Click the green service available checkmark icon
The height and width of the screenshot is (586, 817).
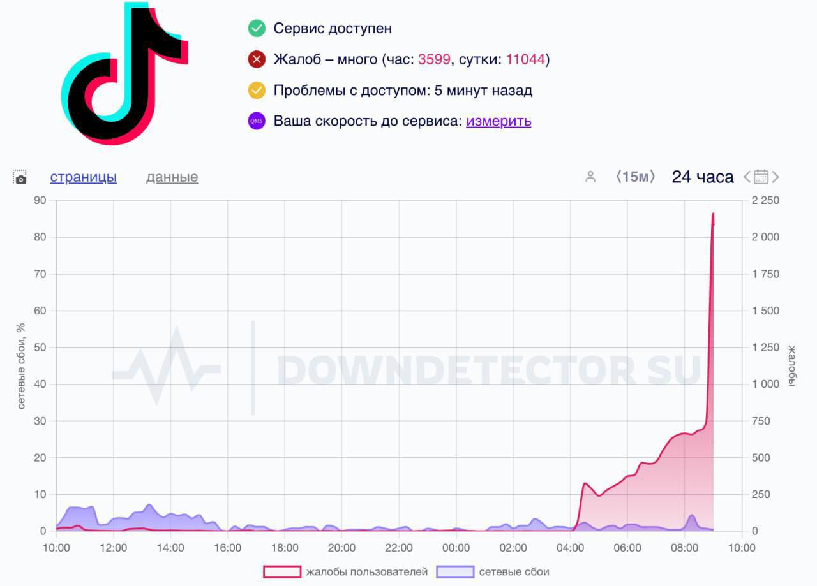(257, 28)
